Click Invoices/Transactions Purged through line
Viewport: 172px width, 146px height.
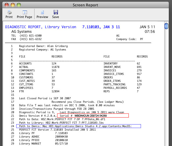(57, 109)
